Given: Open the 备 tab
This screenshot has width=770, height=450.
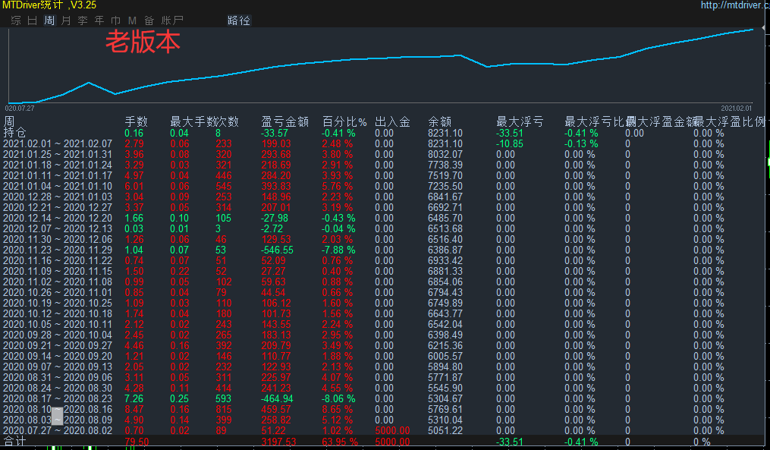Looking at the screenshot, I should coord(149,20).
